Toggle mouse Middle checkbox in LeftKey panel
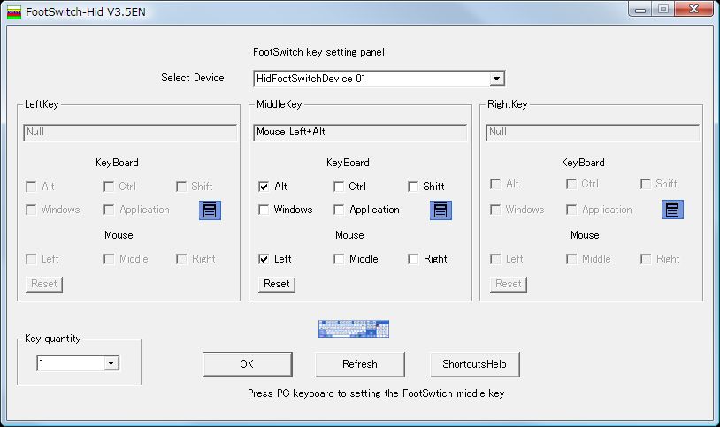720x427 pixels. pyautogui.click(x=109, y=259)
